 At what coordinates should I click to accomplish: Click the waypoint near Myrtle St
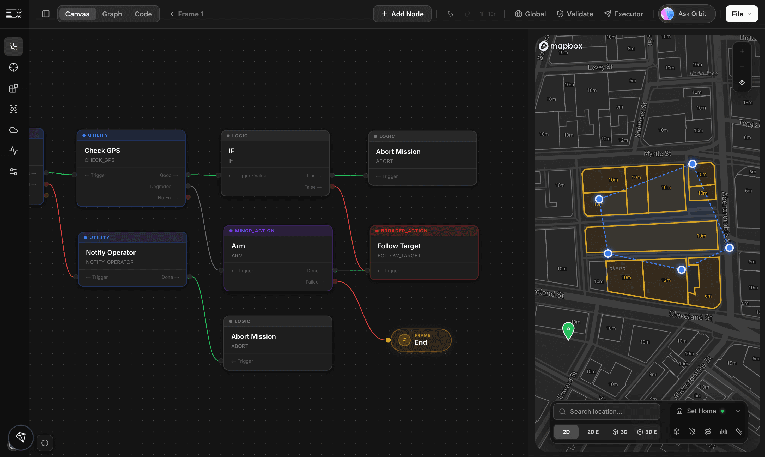(692, 164)
